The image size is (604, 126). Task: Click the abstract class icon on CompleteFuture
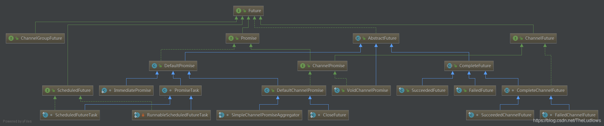click(450, 66)
